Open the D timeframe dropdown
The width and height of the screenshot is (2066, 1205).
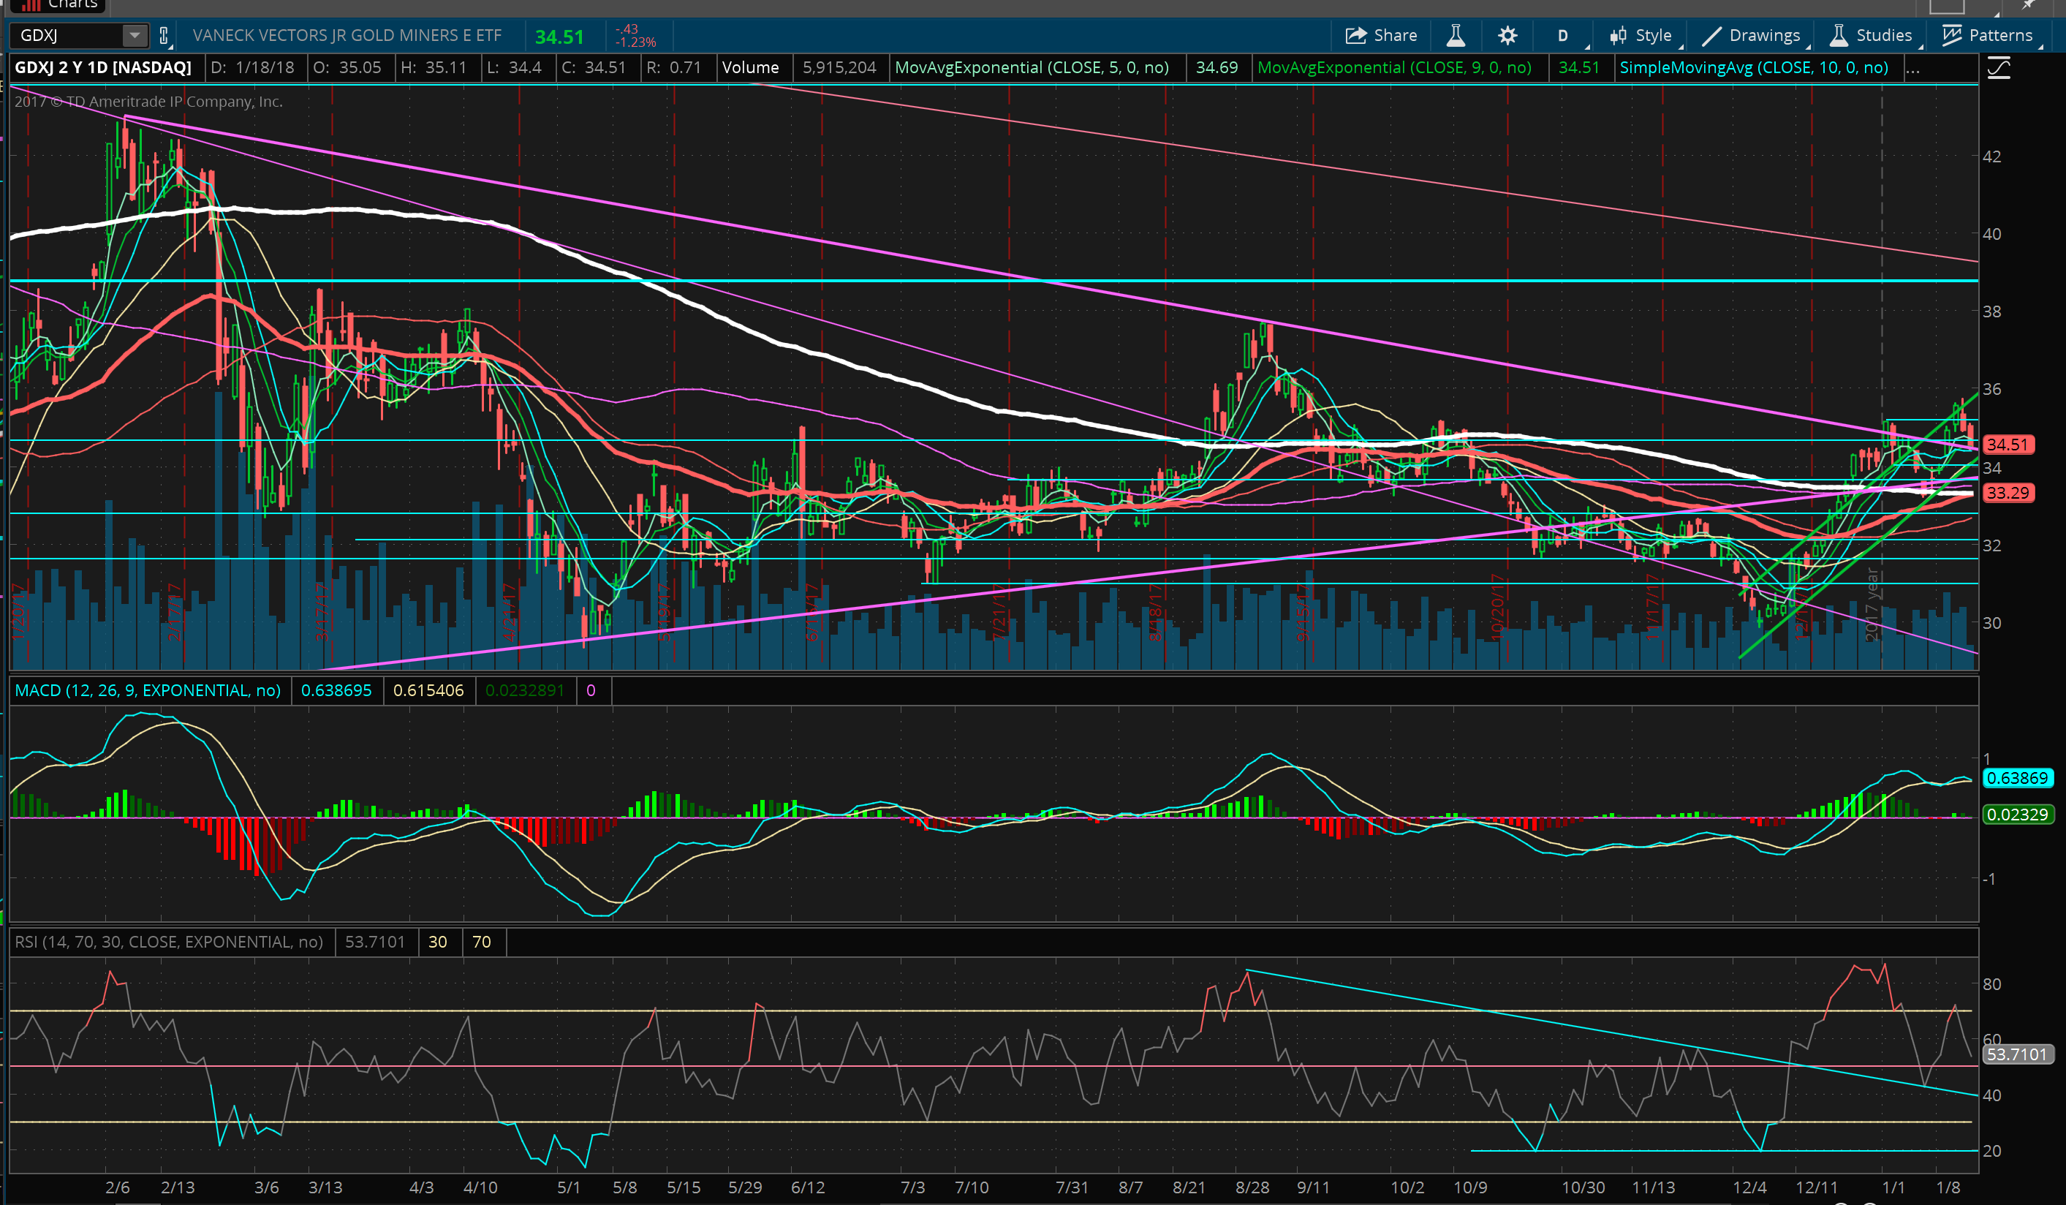click(x=1562, y=35)
